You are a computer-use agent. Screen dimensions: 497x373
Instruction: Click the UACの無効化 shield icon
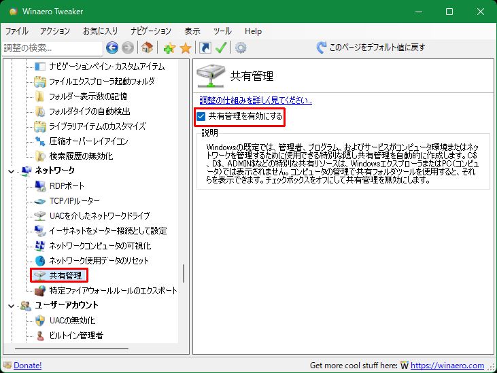pos(40,321)
